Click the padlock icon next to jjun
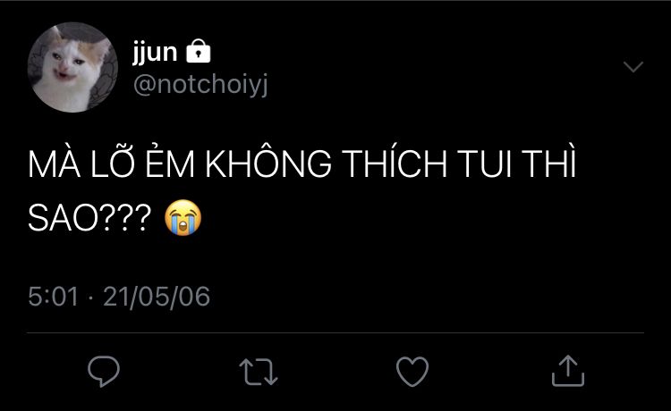Viewport: 671px width, 411px height. [198, 51]
